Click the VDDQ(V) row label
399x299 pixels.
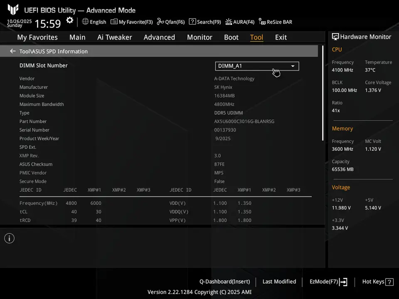[179, 212]
